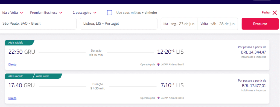Toggle the milhas + dinheiro checkbox
Viewport: 280px width, 107px height.
coord(109,13)
